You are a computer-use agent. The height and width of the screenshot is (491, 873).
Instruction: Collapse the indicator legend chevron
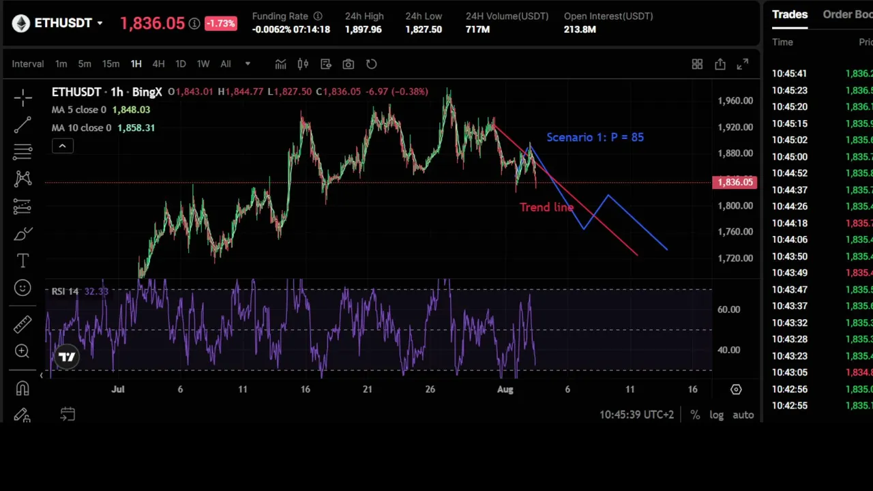62,146
